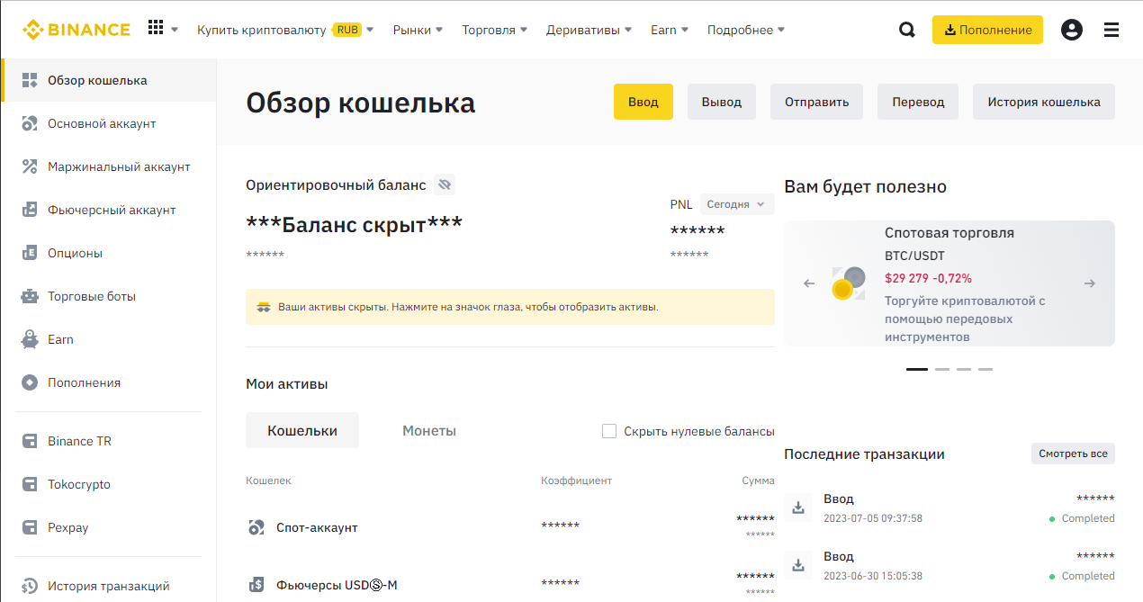
Task: Click the Tokocrypto sidebar icon
Action: (x=30, y=484)
